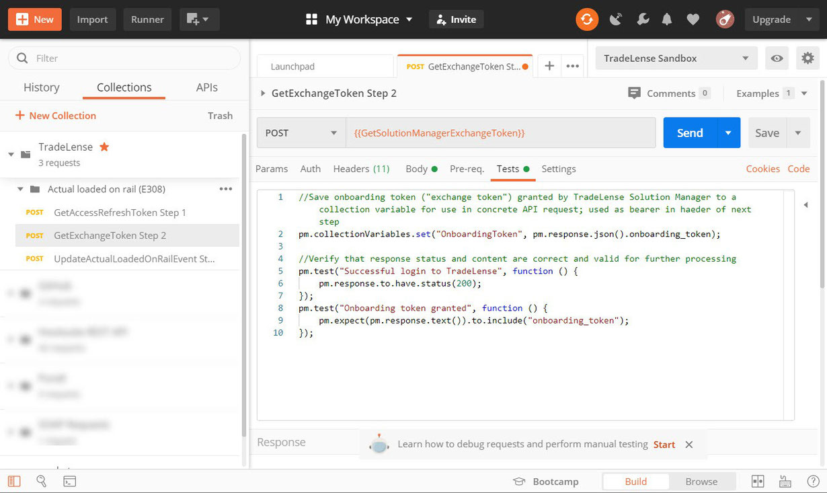The width and height of the screenshot is (827, 493).
Task: Toggle the star on TradeLense collection
Action: coord(104,147)
